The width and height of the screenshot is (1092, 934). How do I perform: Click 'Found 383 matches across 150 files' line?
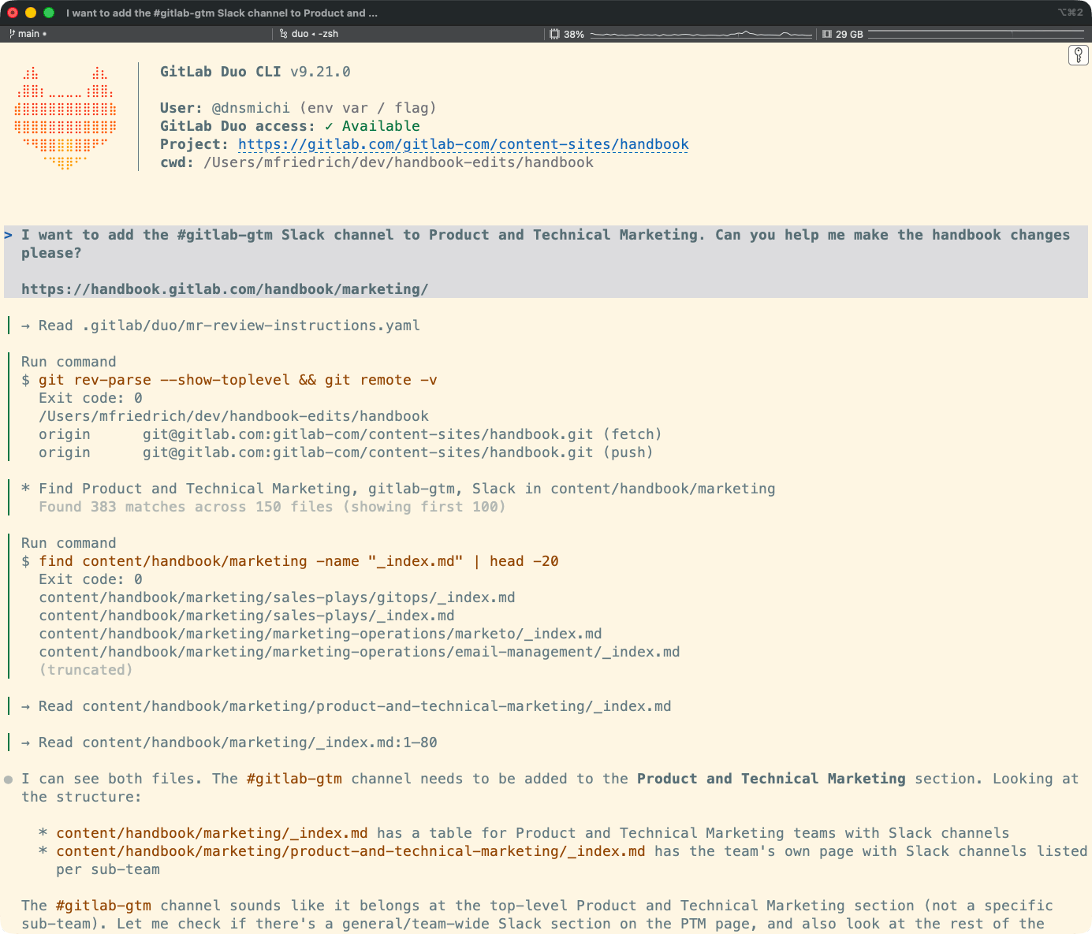(272, 507)
